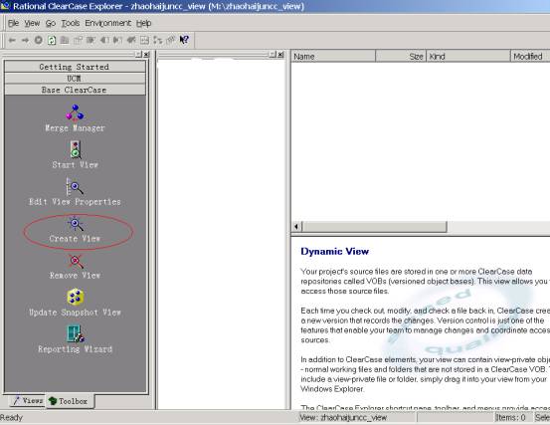Sort by the Modified column header
550x425 pixels.
point(530,56)
